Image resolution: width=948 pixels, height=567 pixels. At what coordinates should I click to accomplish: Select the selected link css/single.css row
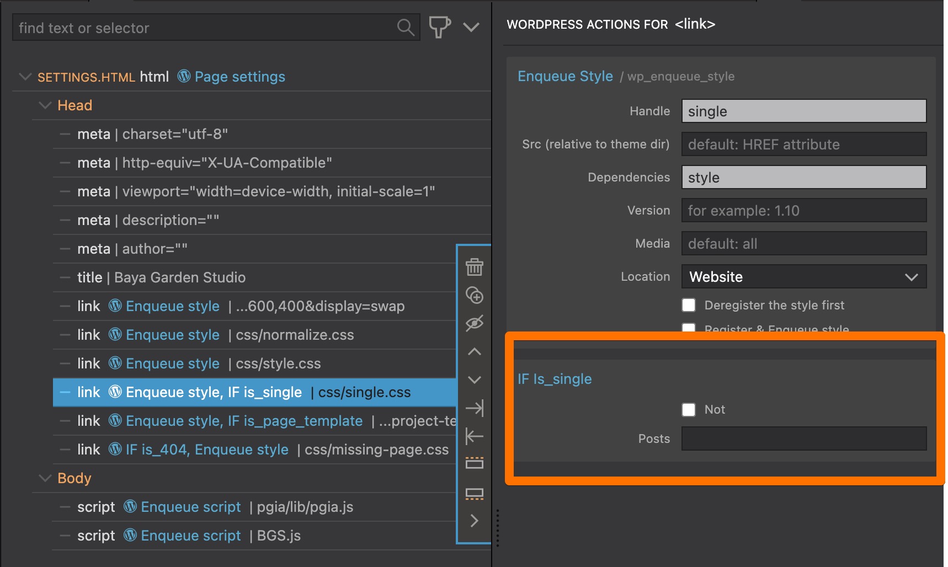click(254, 392)
